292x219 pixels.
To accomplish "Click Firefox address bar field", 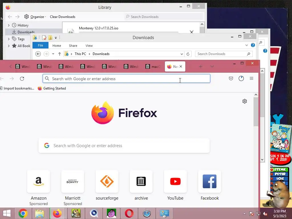I will [126, 79].
